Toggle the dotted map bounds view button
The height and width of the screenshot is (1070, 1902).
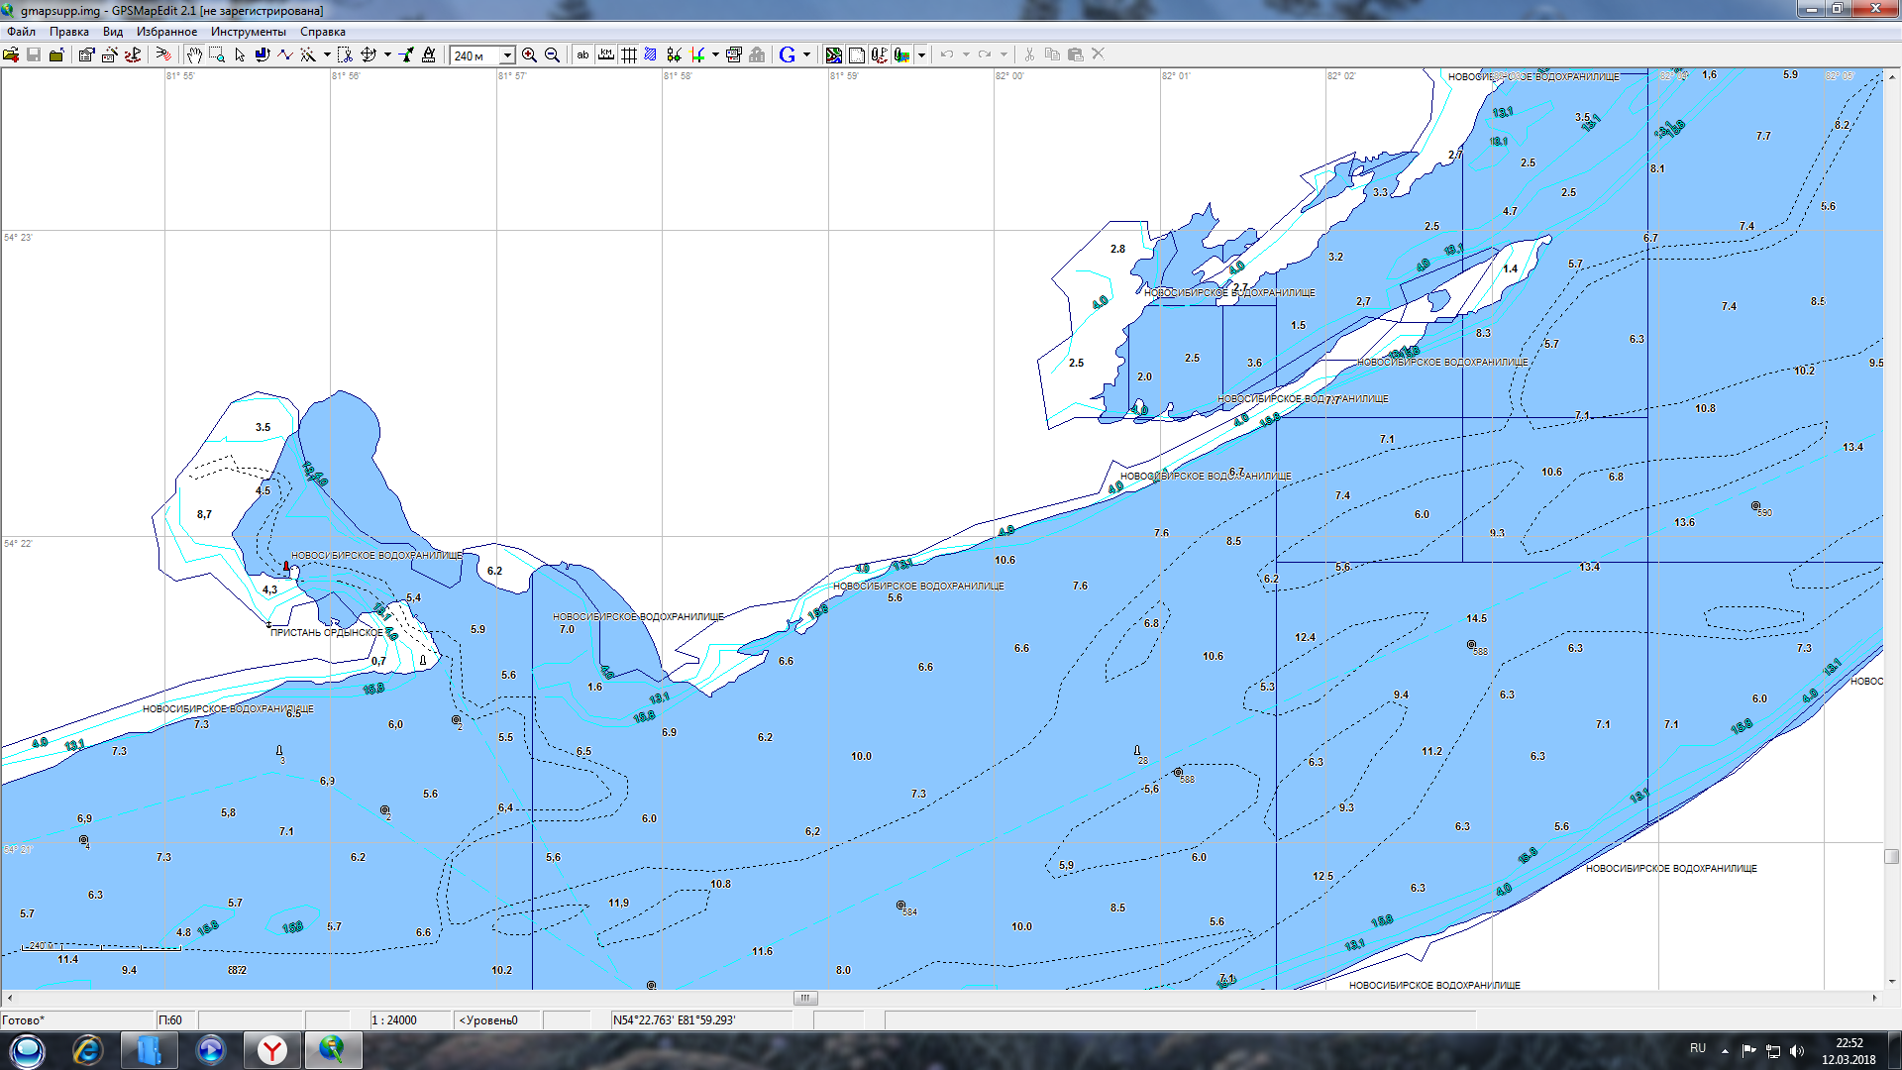[x=857, y=54]
